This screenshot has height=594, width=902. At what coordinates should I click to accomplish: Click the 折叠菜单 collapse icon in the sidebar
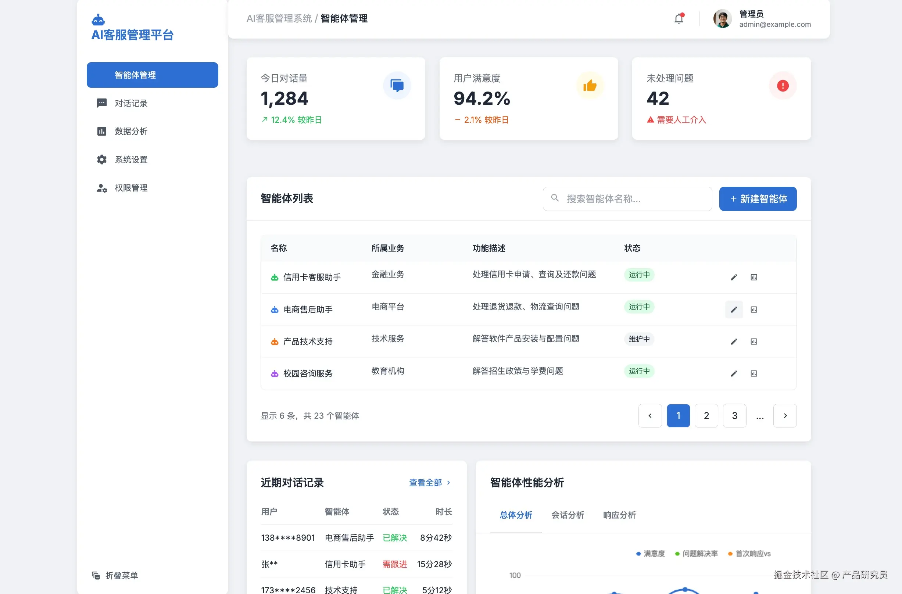(x=96, y=575)
